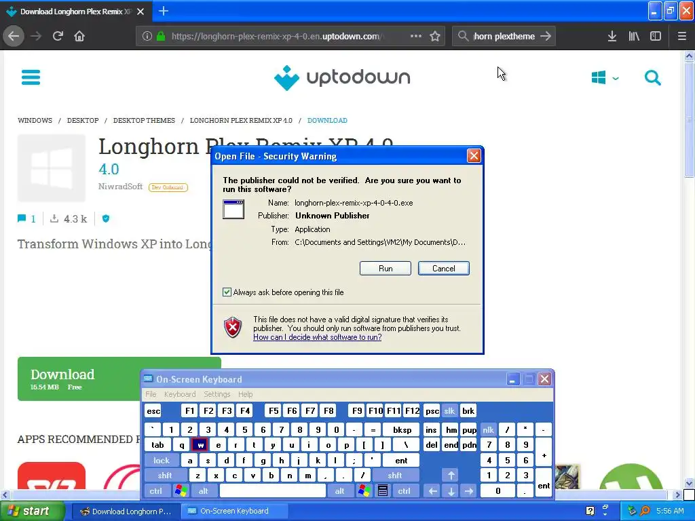
Task: Open How can I decide what software to run
Action: click(318, 337)
